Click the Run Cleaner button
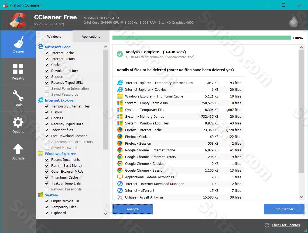Viewport: 308px width, 233px height. click(x=284, y=209)
